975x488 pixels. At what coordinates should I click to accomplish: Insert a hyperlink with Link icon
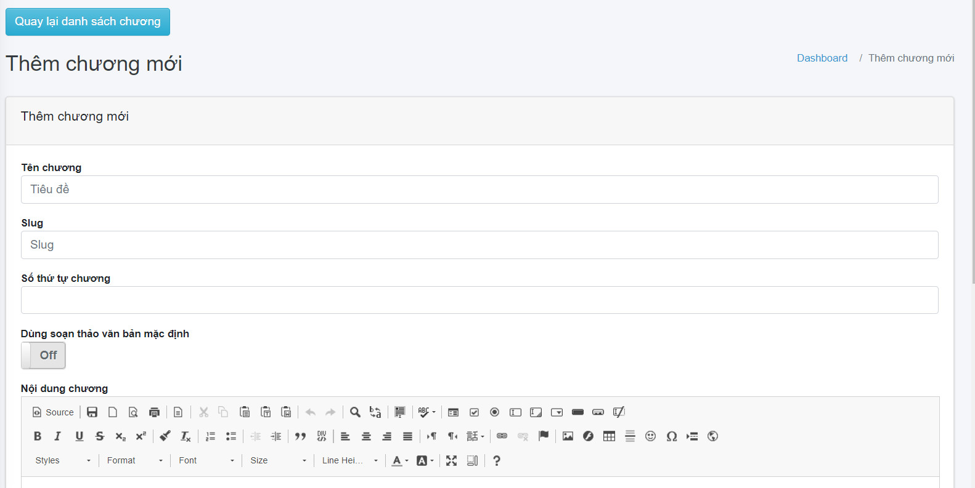pos(502,436)
